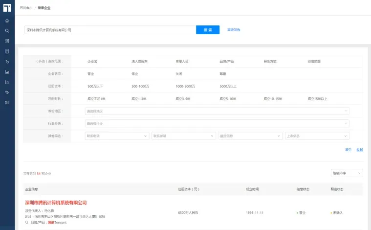The image size is (371, 230).
Task: Toggle 联系方式 search scope option
Action: [x=270, y=61]
